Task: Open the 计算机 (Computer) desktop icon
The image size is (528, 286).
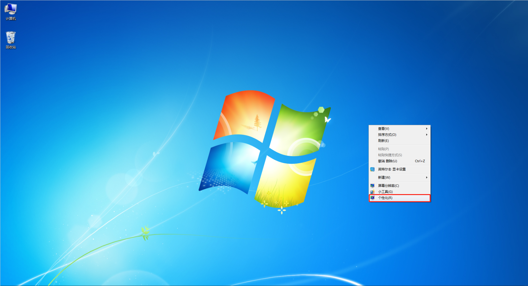Action: [x=11, y=9]
